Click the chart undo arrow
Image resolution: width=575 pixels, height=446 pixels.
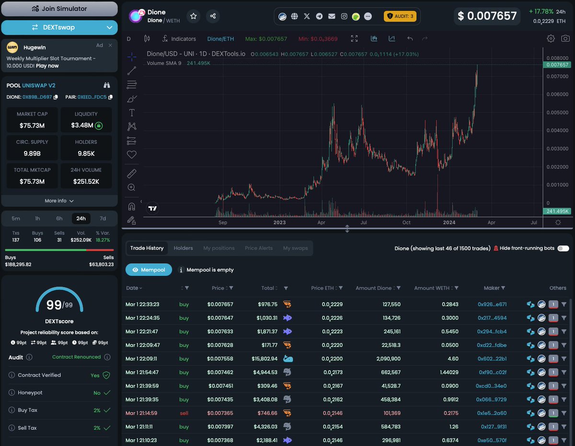click(410, 39)
